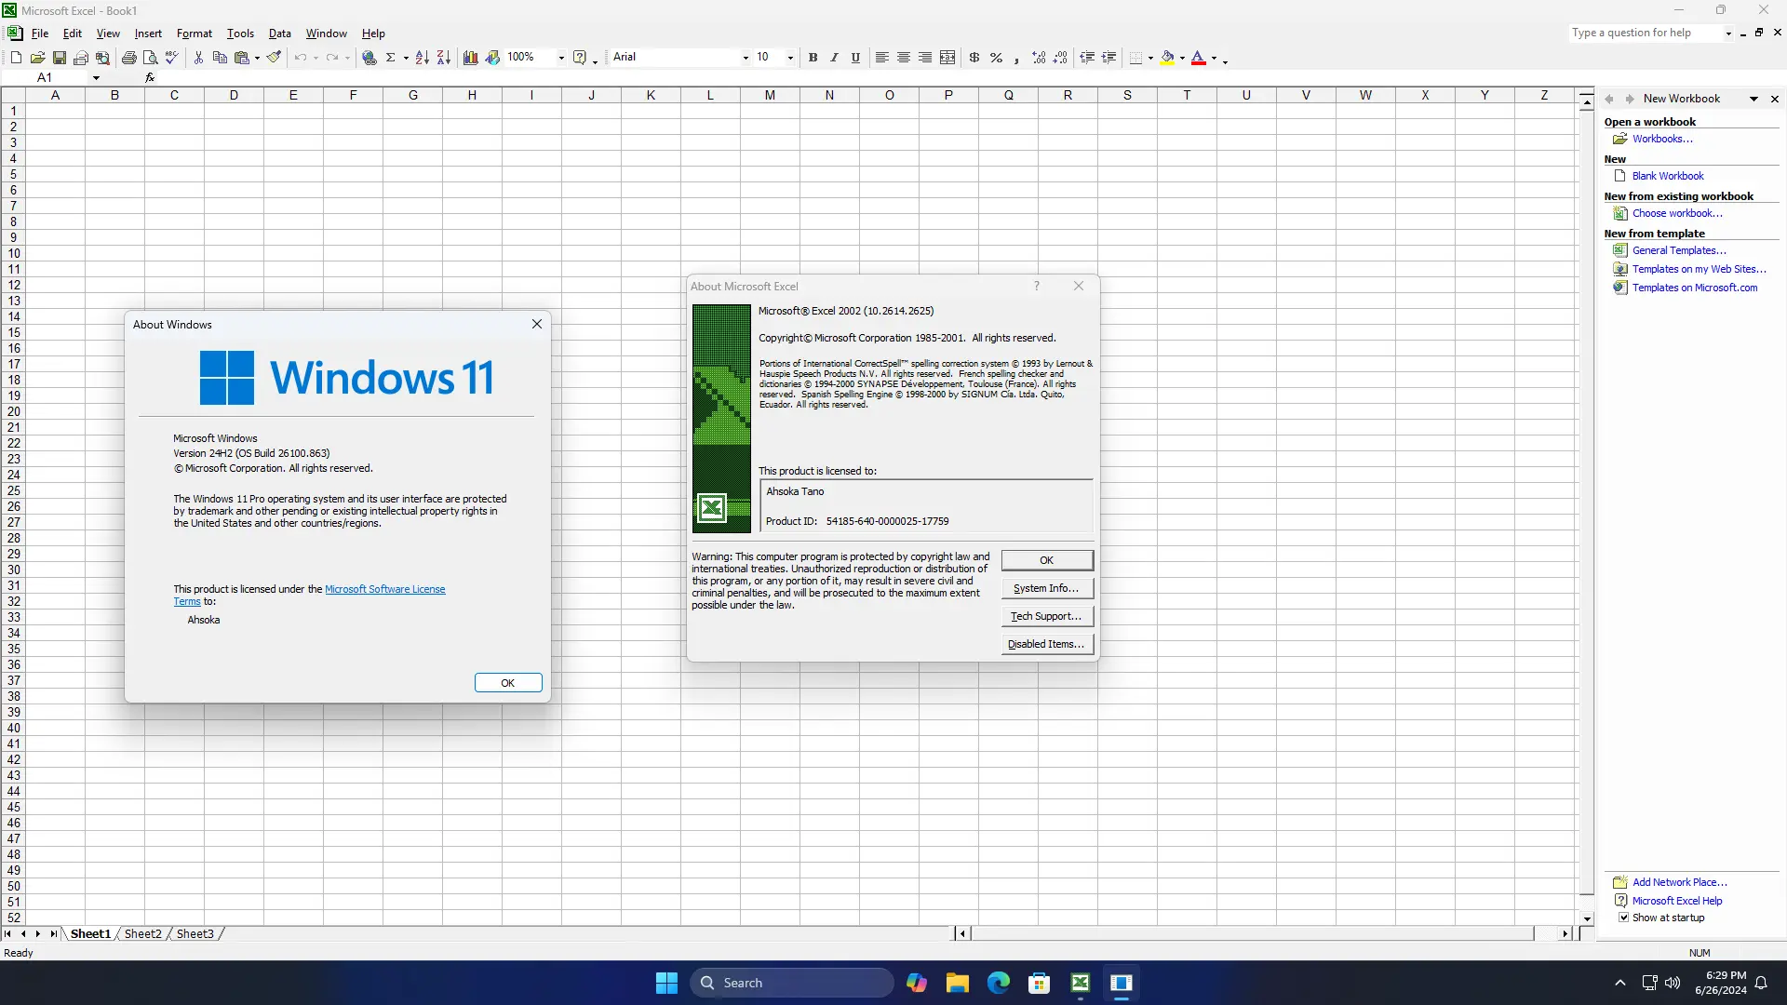Click the Microsoft Excel Help question icon
This screenshot has height=1005, width=1787.
pyautogui.click(x=580, y=58)
